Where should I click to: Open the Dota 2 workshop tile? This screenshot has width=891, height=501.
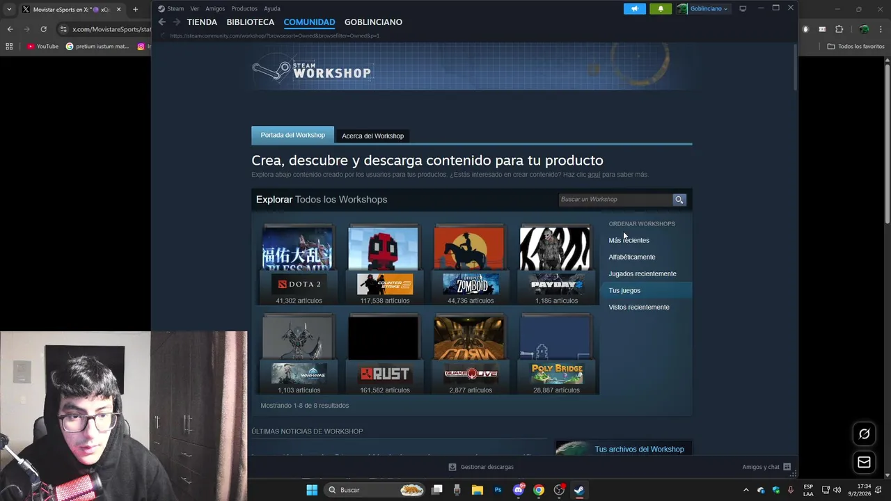pyautogui.click(x=299, y=264)
